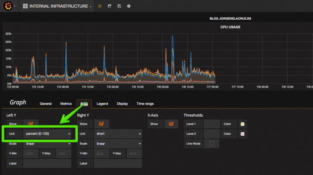The image size is (313, 175).
Task: Click Left Y Y-Min input field
Action: coord(31,154)
